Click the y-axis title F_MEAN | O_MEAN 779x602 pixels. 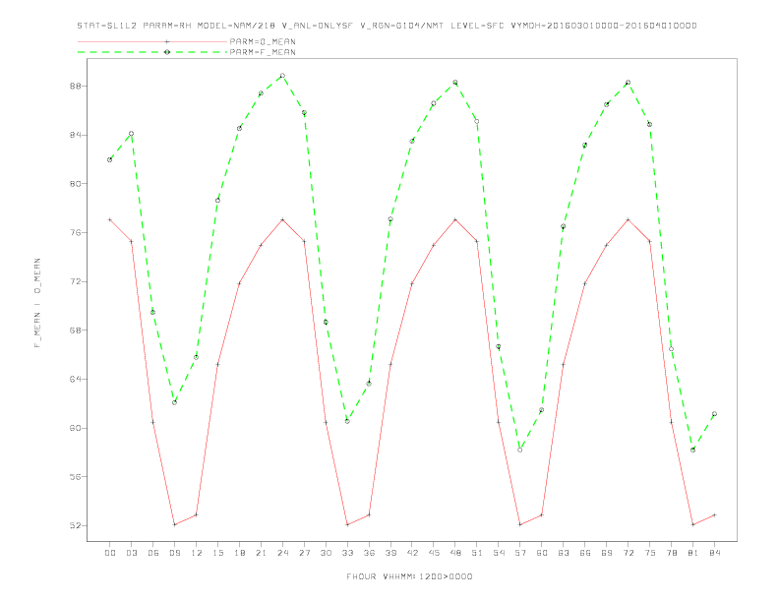click(37, 303)
